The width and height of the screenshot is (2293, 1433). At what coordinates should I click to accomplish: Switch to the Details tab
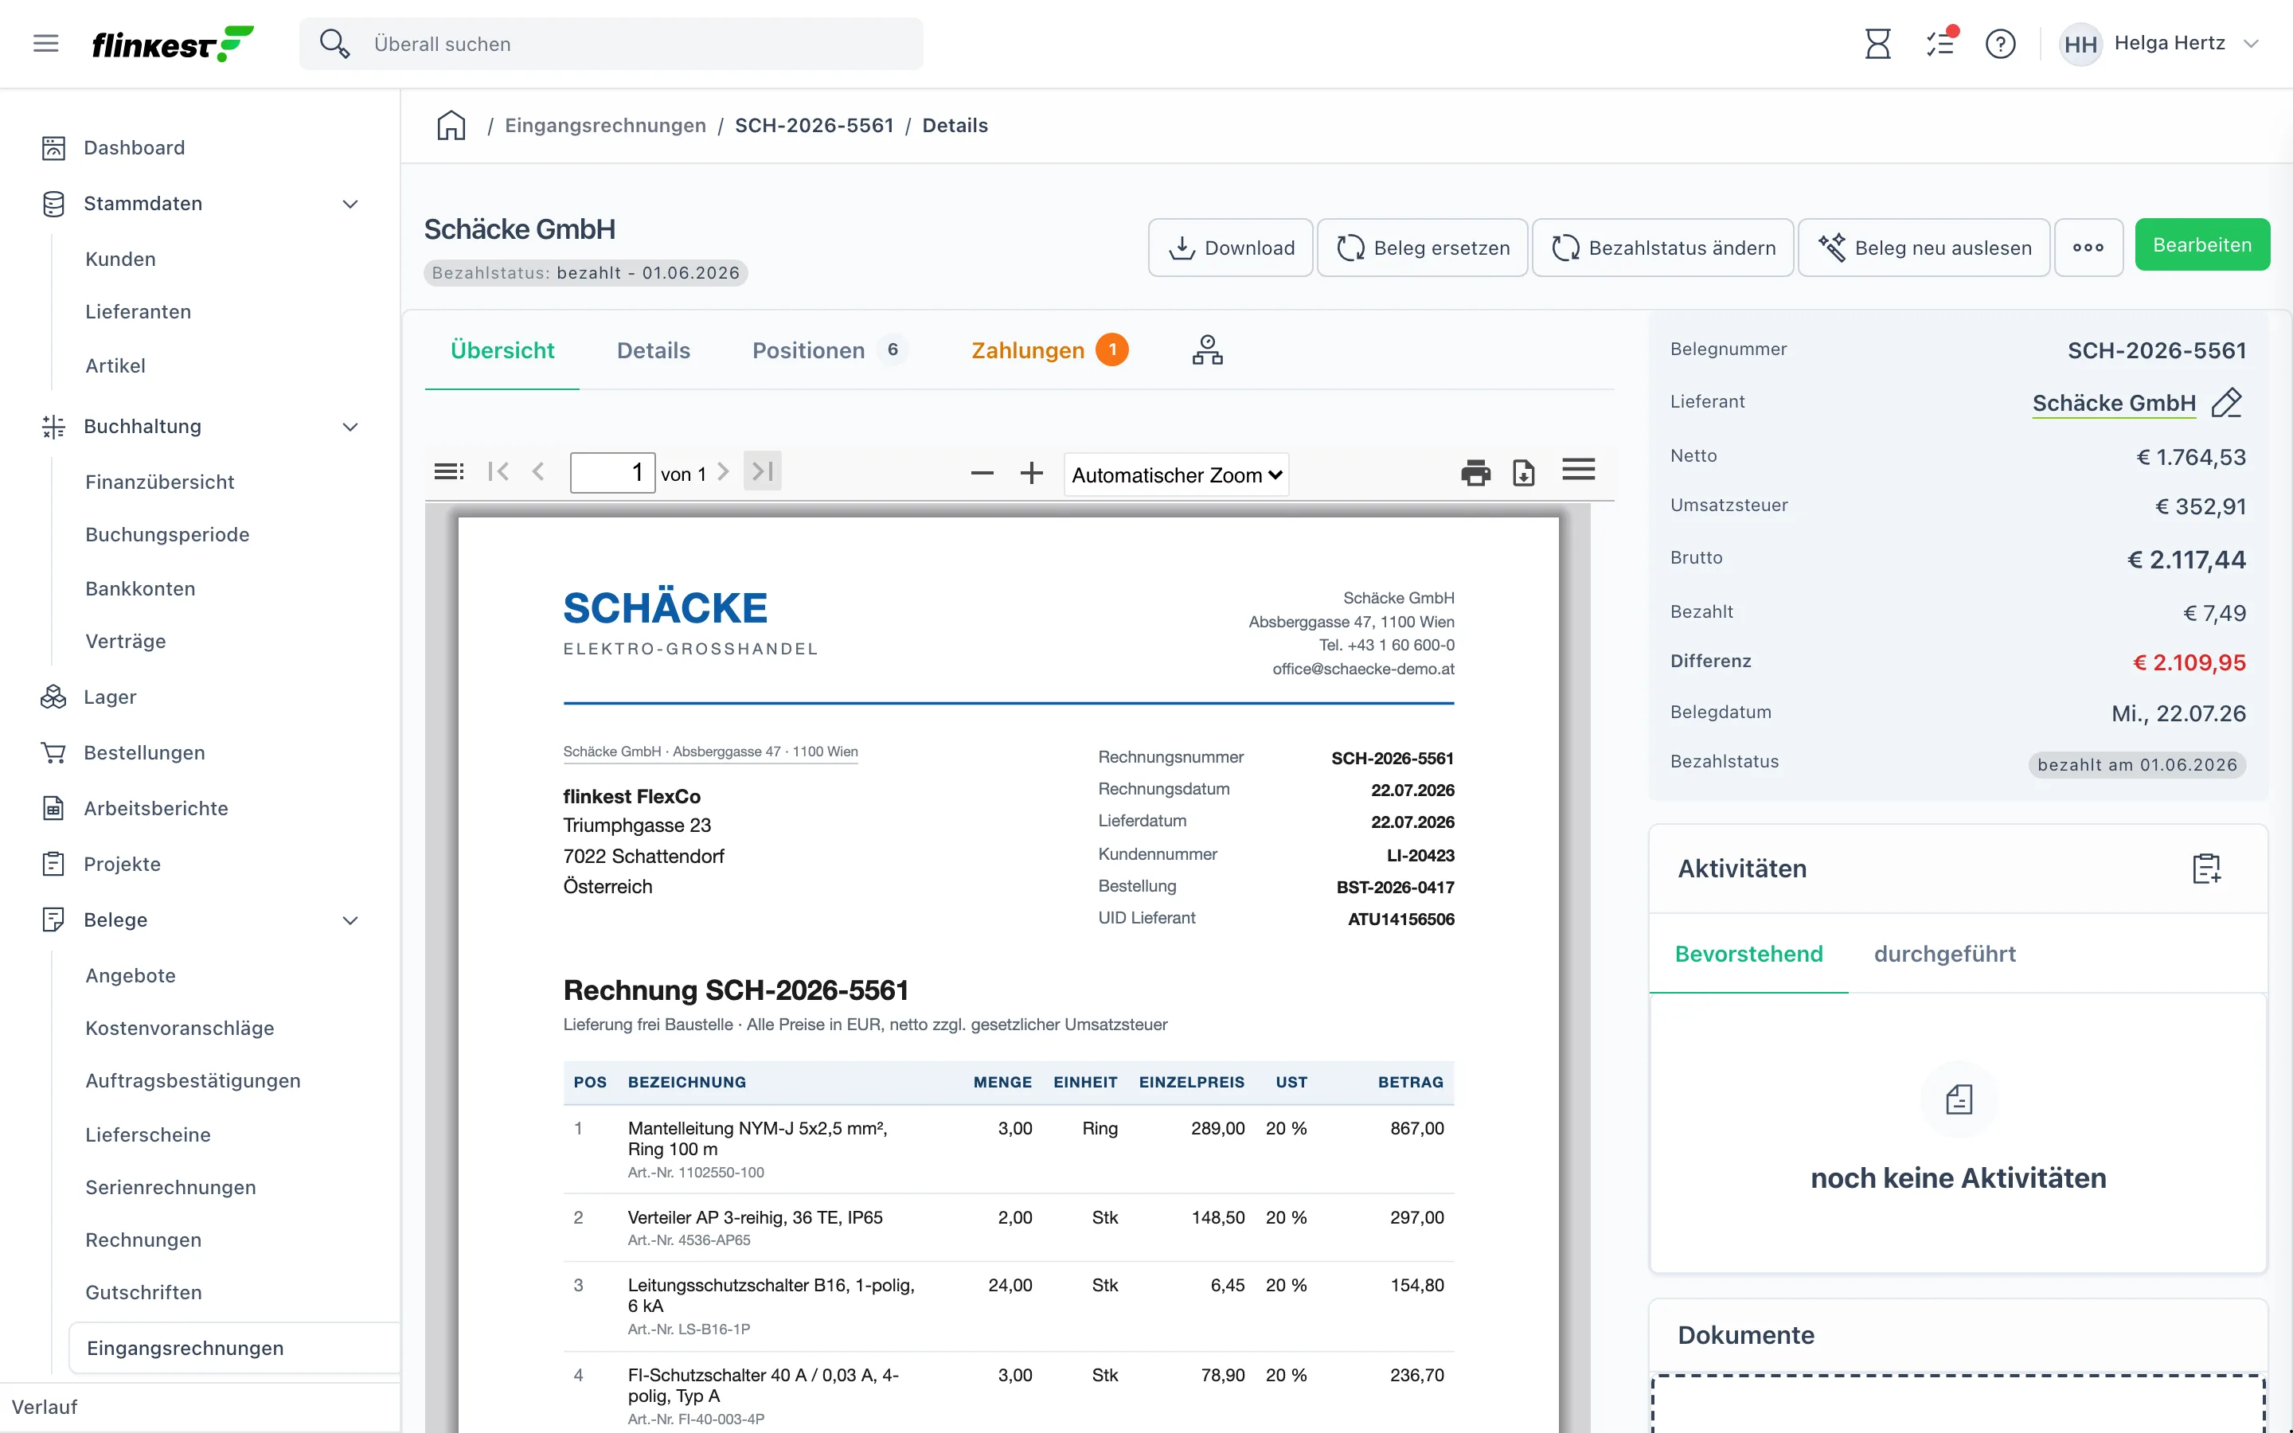(654, 349)
